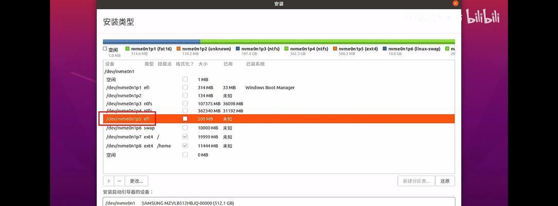Toggle format checkbox for /dev/nvme0n1p7

click(185, 137)
